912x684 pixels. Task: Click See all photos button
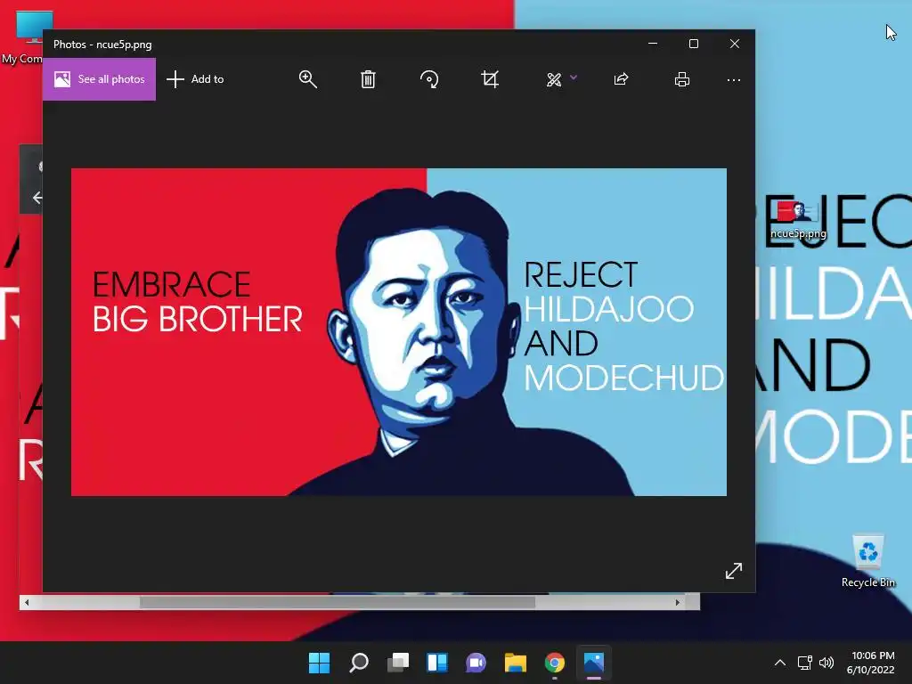coord(99,79)
